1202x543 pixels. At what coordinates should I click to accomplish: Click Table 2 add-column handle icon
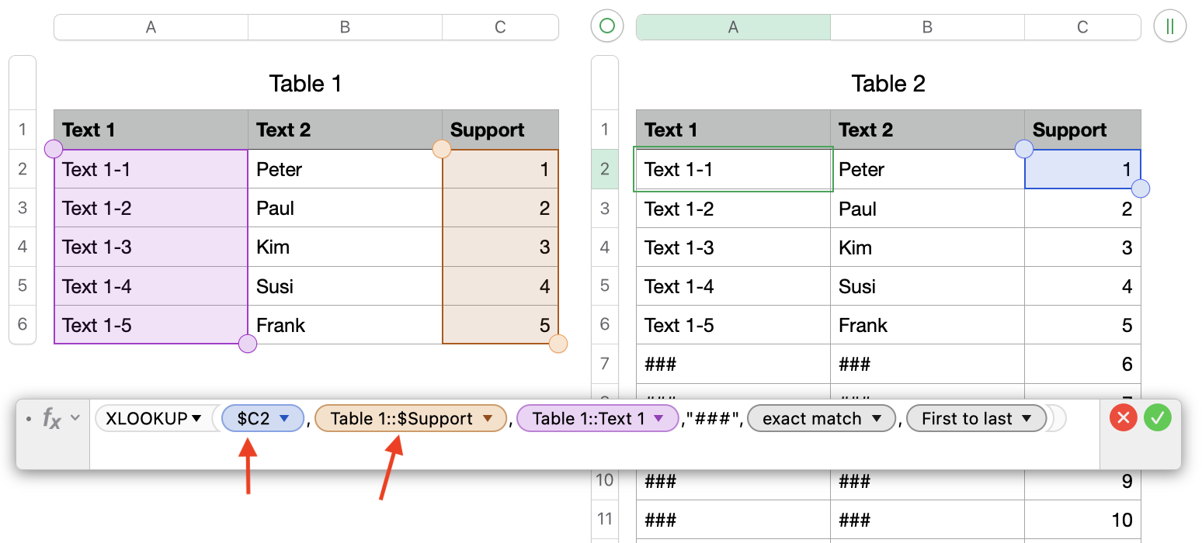(x=1169, y=27)
